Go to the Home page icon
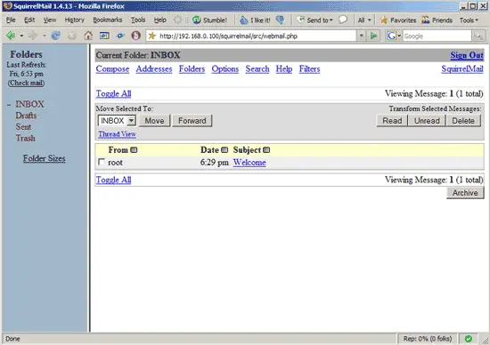This screenshot has width=490, height=345. [x=88, y=36]
